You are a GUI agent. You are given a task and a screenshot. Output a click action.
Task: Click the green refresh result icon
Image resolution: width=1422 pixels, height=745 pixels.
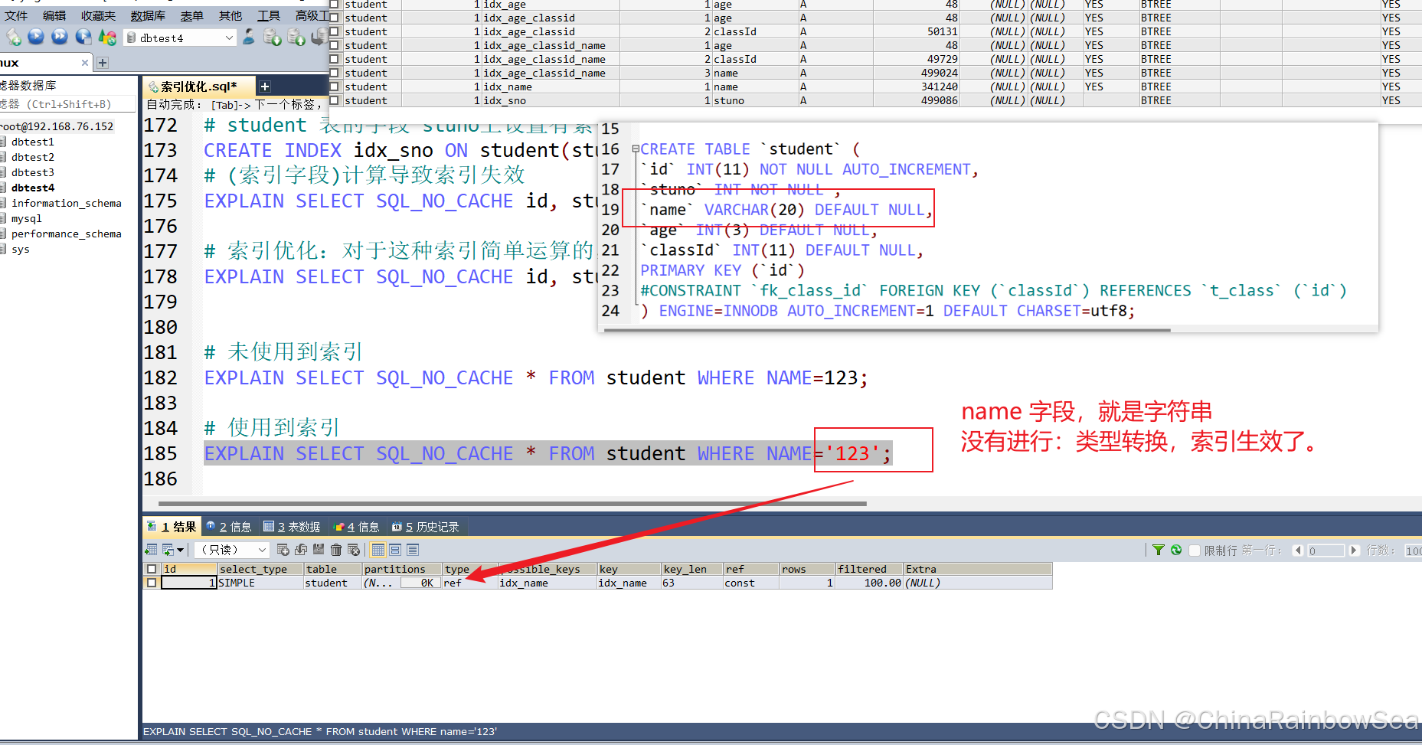click(1176, 550)
